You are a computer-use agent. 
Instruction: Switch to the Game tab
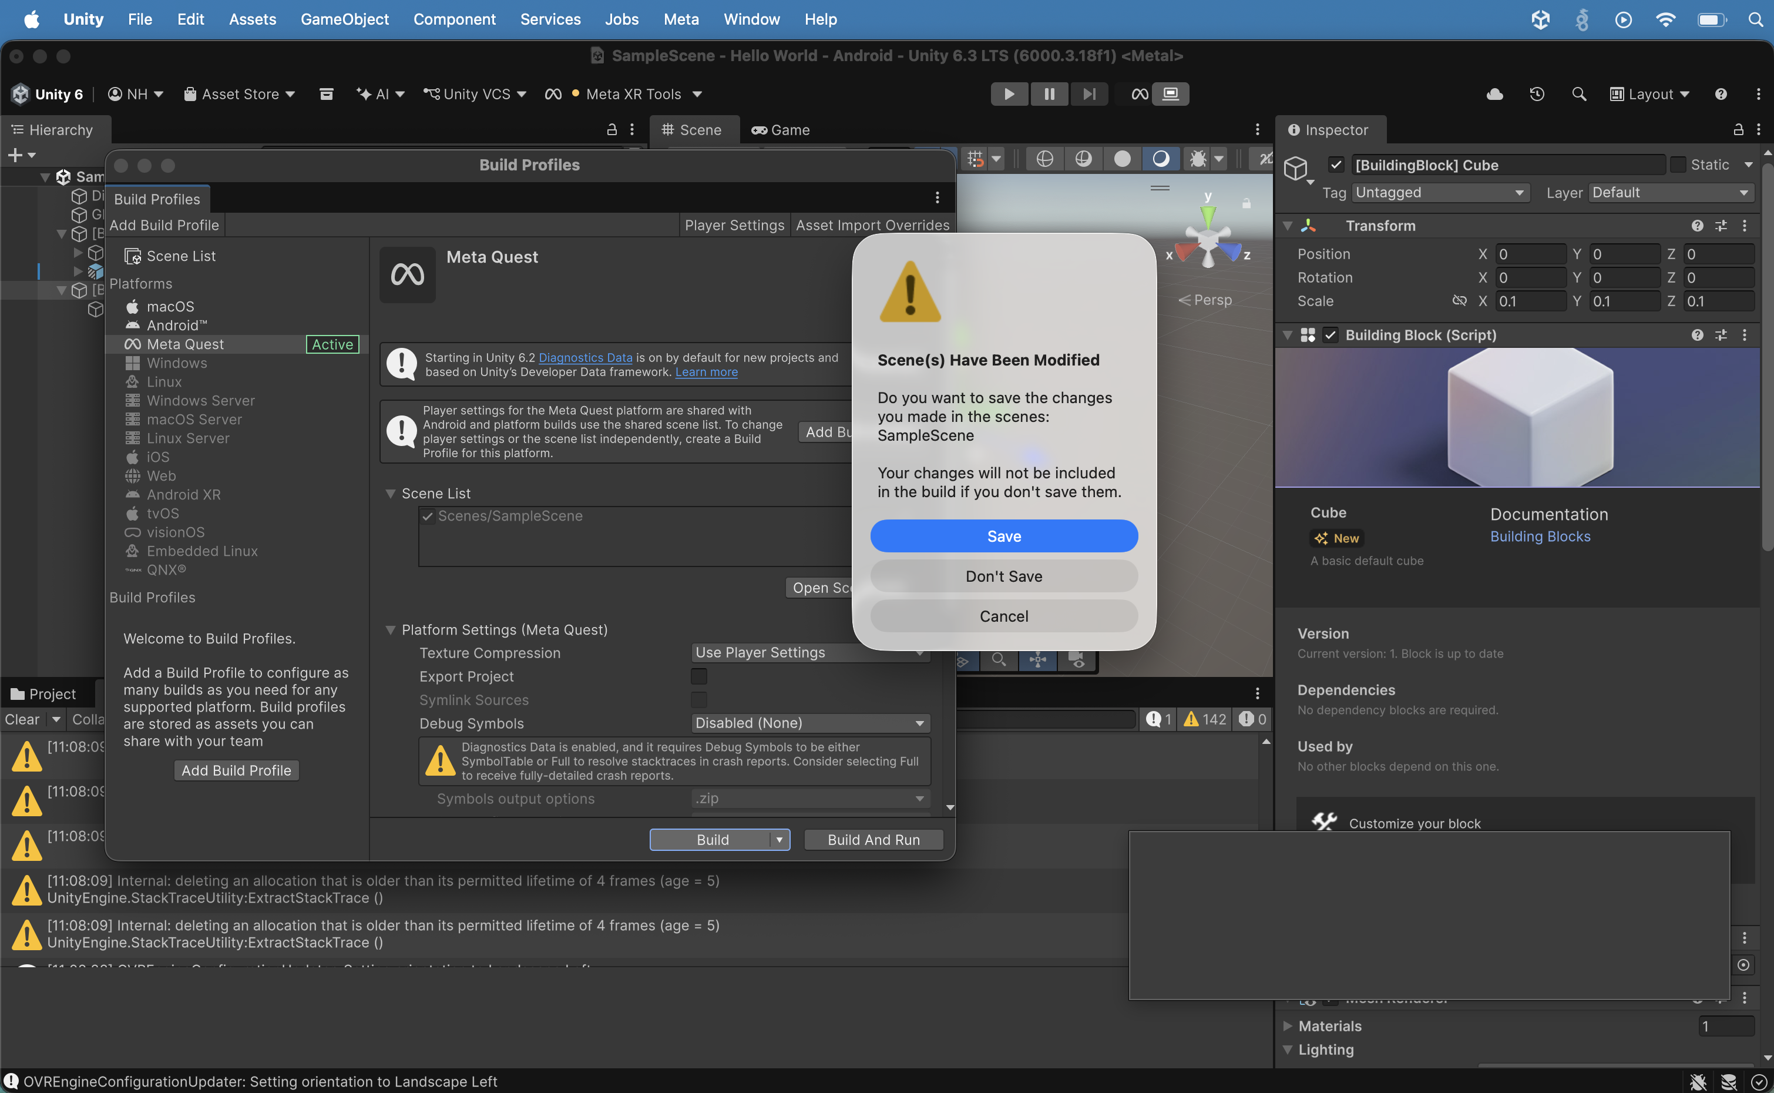point(781,129)
